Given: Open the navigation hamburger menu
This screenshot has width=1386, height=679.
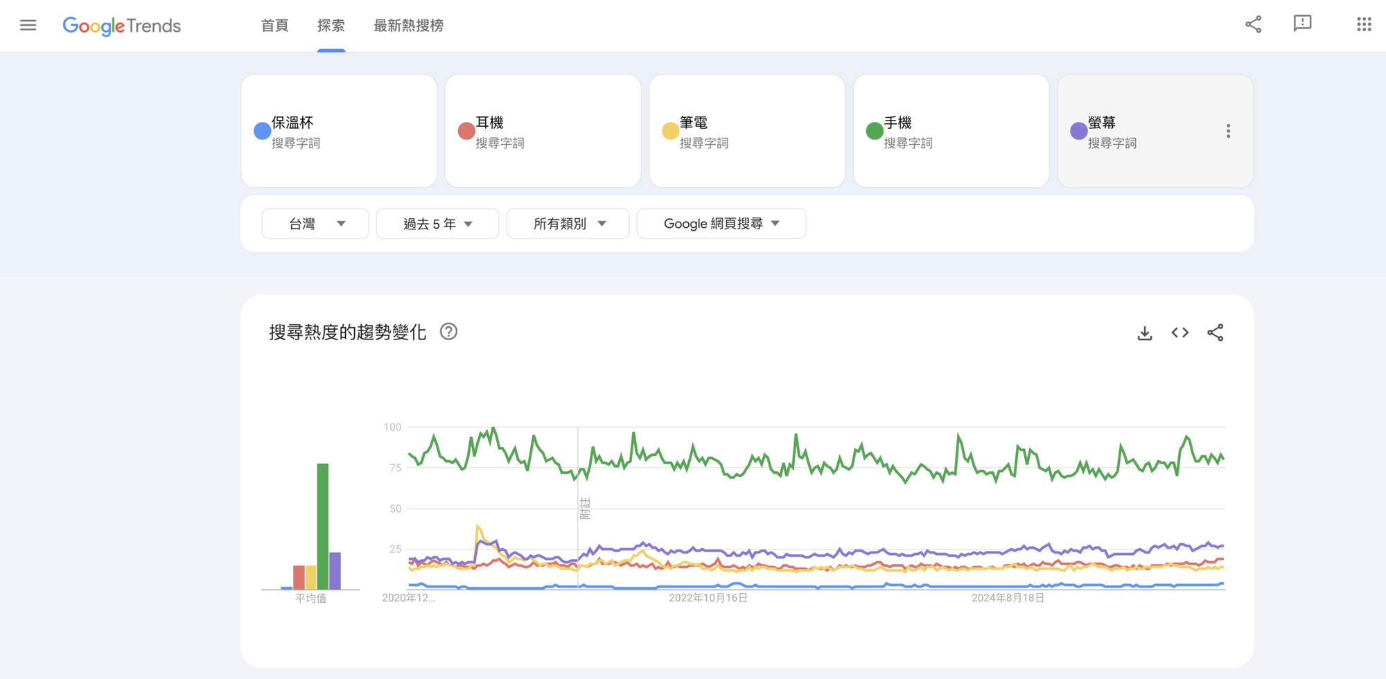Looking at the screenshot, I should coord(28,24).
